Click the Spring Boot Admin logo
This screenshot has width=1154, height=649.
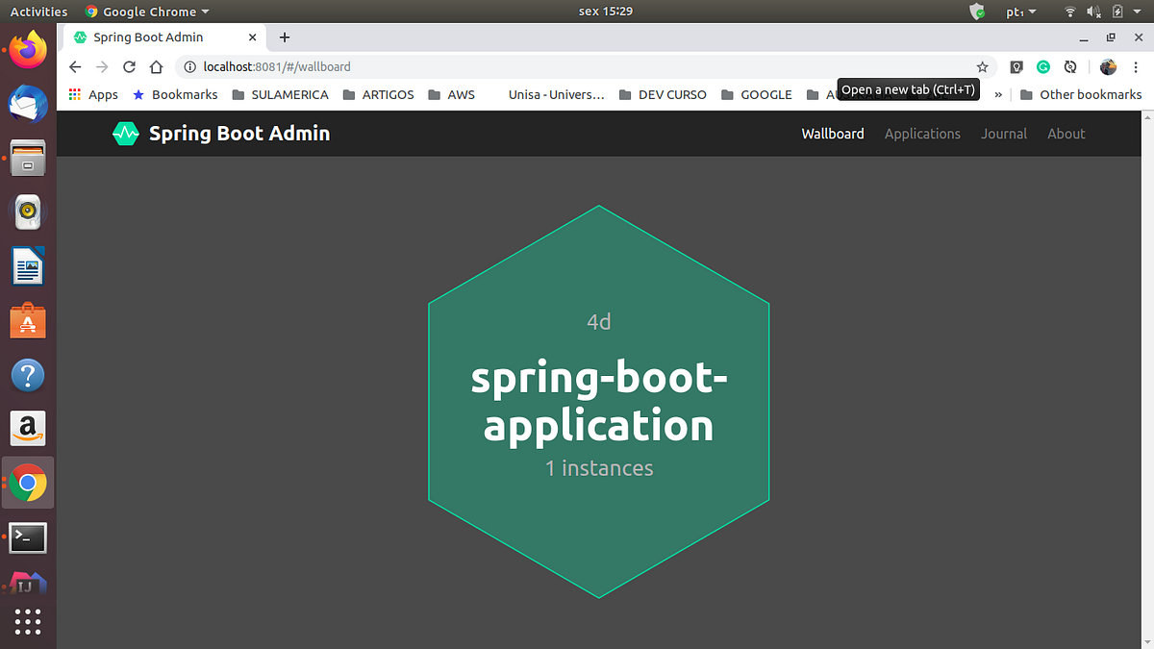(x=125, y=133)
